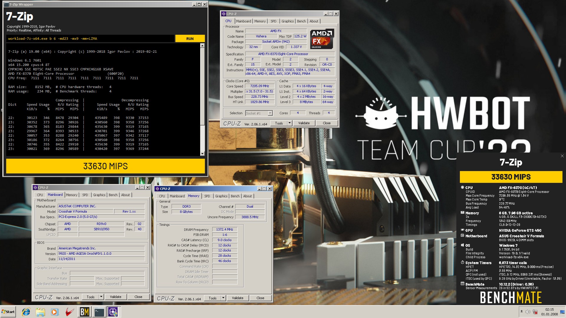Run the 7-Zip benchmark
Viewport: 566px width, 318px height.
[x=190, y=39]
